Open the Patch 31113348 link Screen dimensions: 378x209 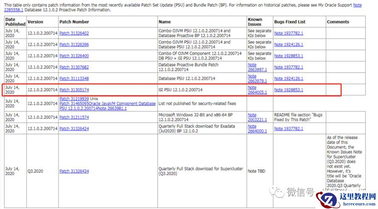[74, 79]
